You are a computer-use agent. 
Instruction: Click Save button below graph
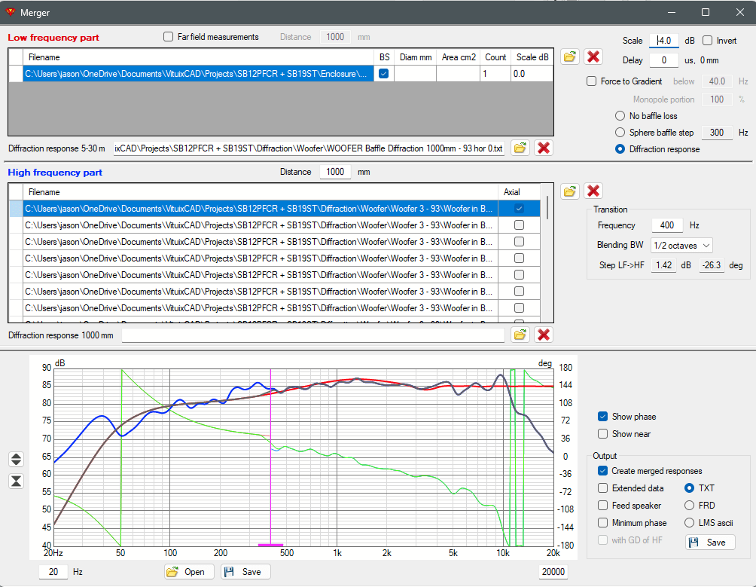[245, 572]
